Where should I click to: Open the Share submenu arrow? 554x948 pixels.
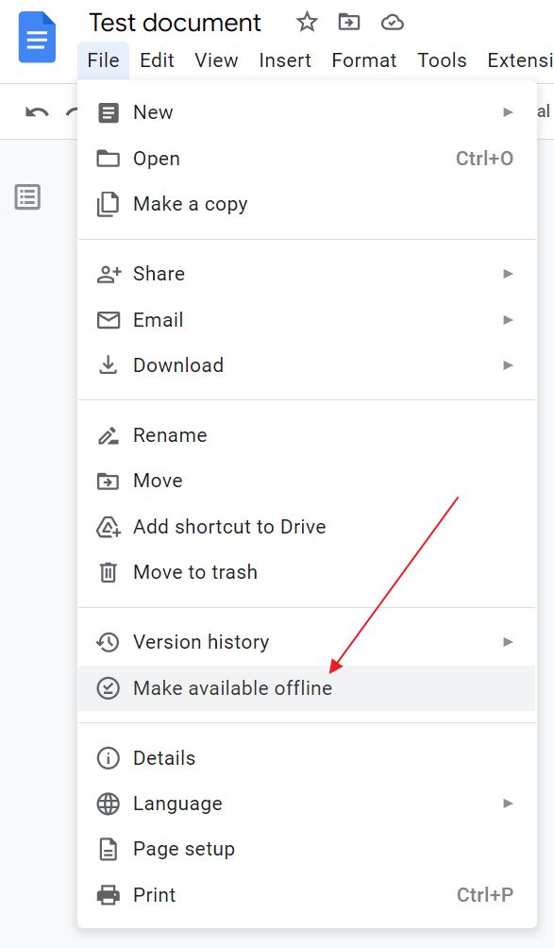pos(507,274)
